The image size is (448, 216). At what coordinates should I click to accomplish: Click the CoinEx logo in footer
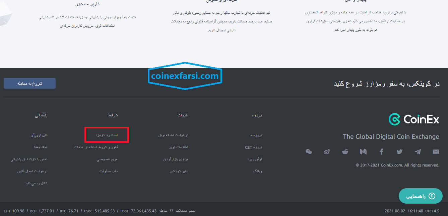pyautogui.click(x=414, y=119)
